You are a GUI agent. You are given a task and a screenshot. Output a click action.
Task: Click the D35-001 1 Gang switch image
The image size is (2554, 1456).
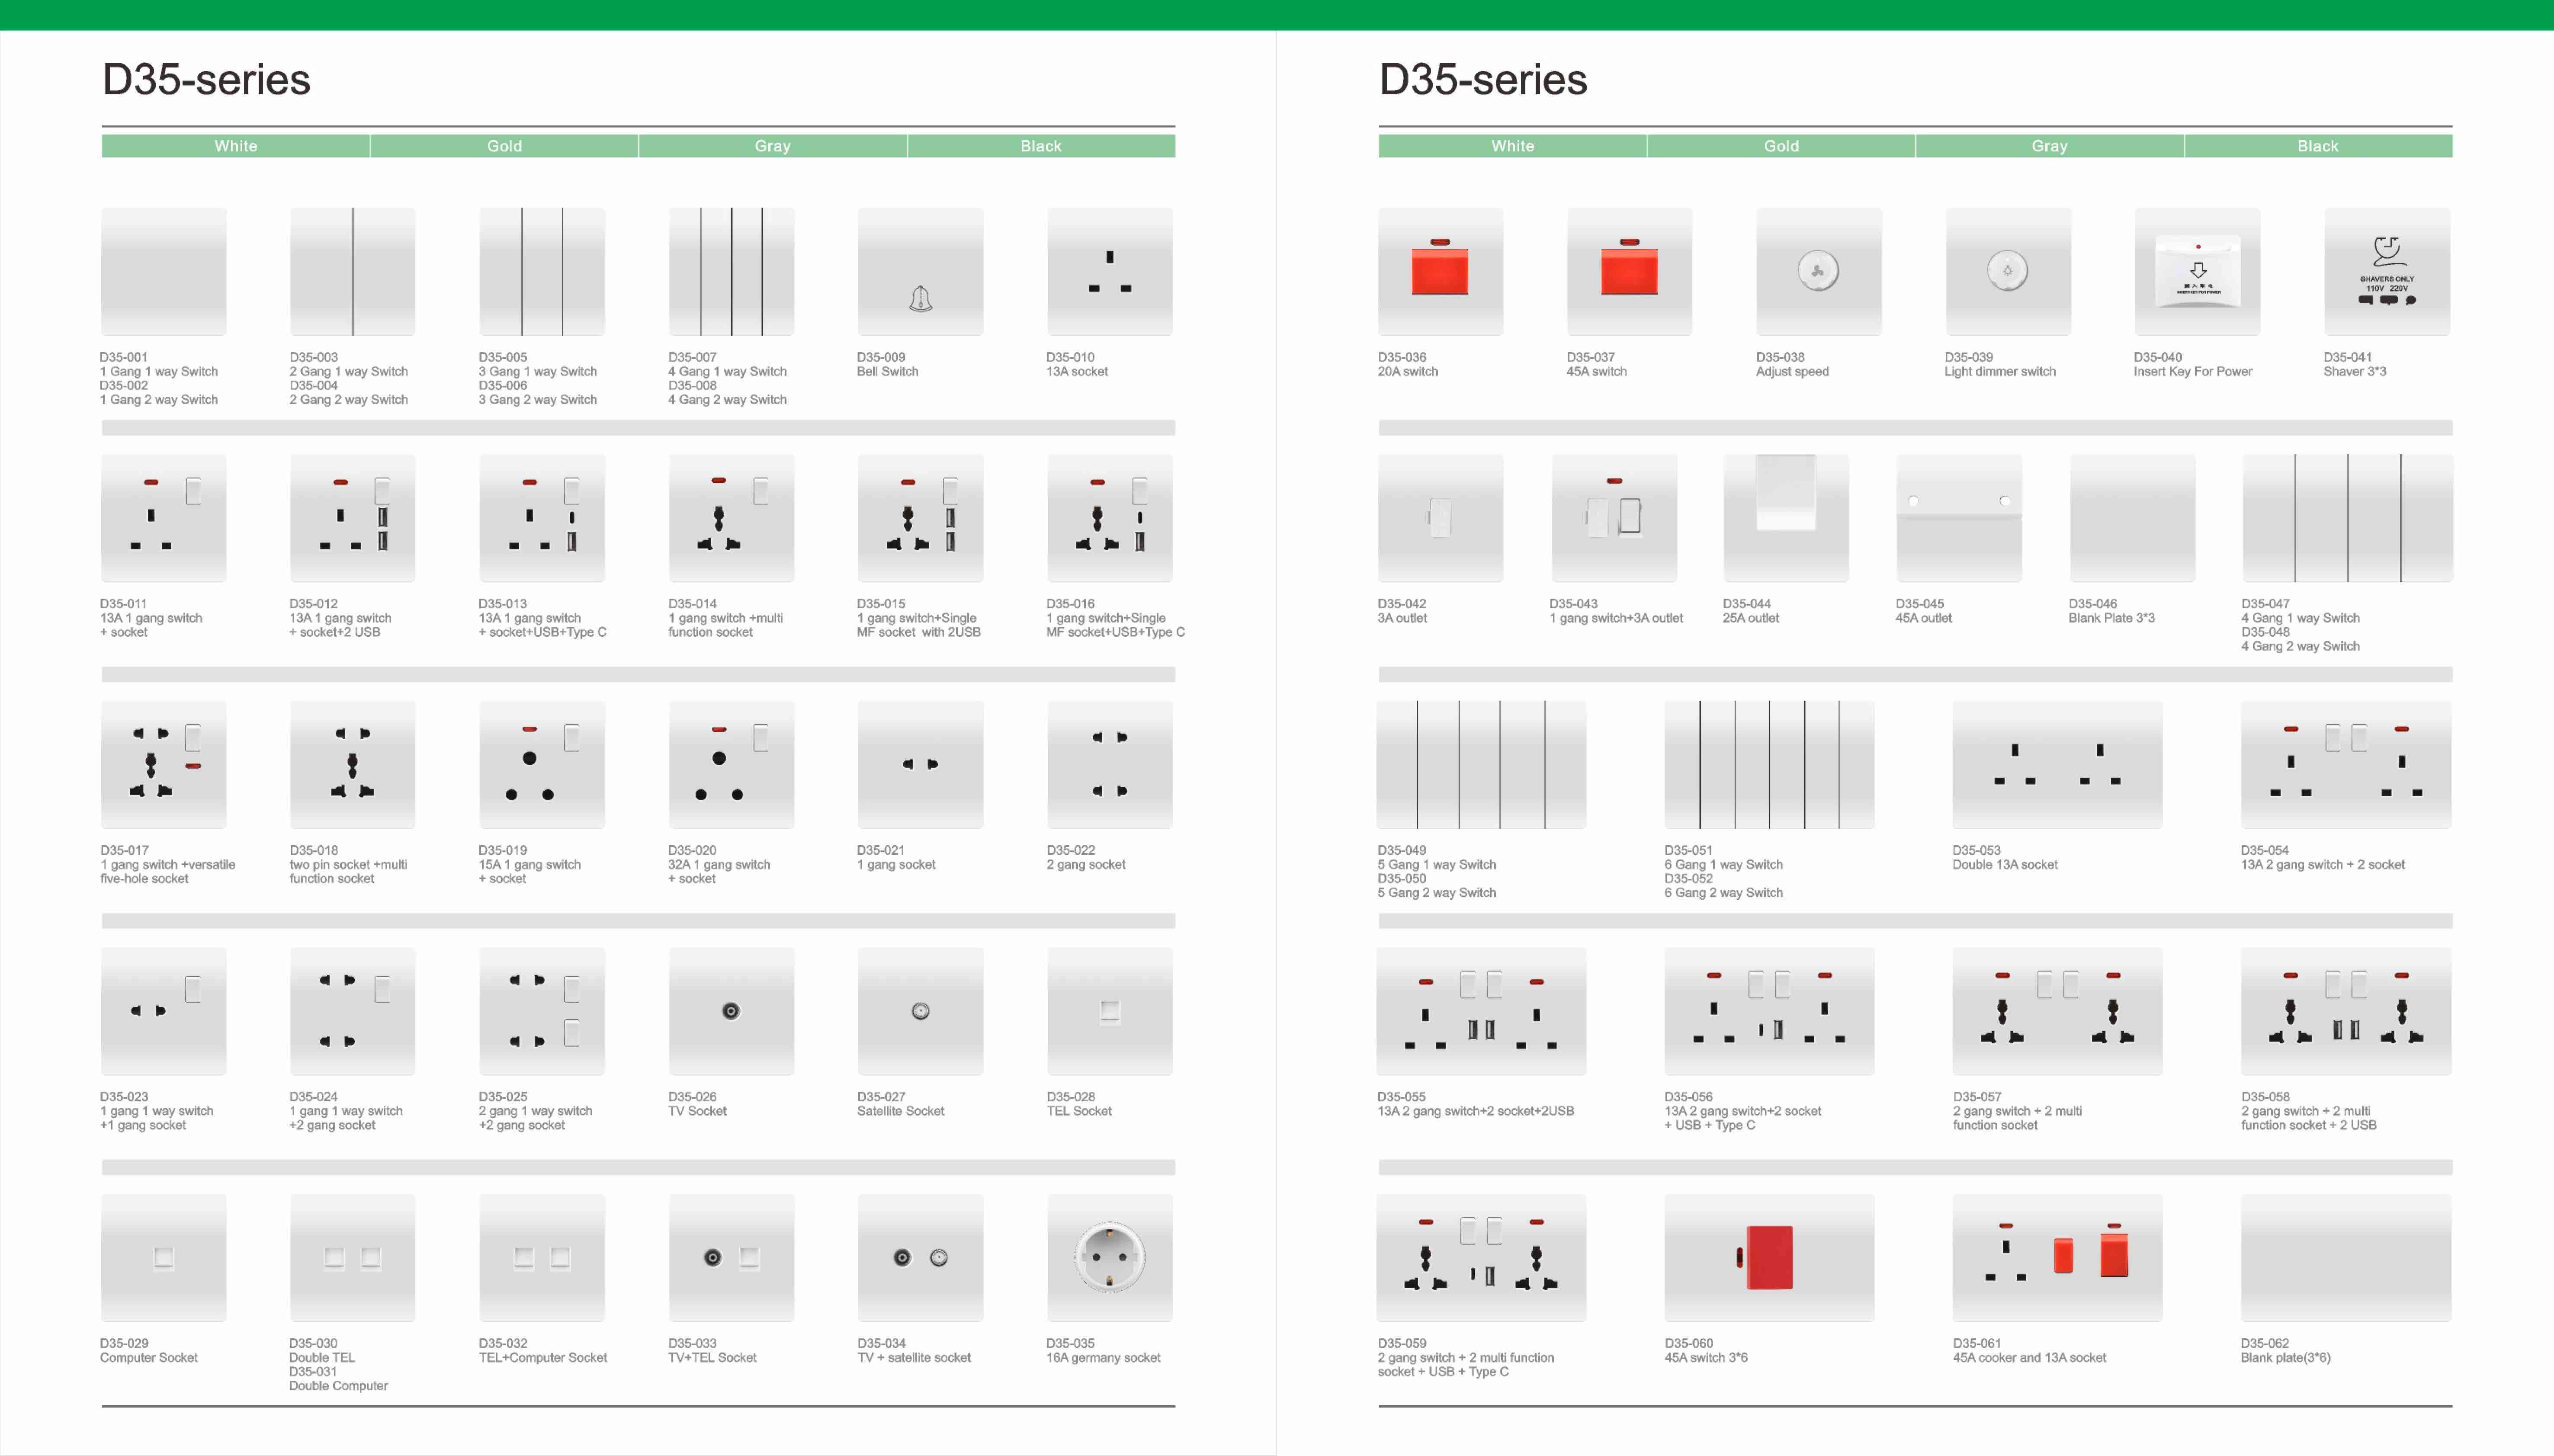(x=163, y=271)
